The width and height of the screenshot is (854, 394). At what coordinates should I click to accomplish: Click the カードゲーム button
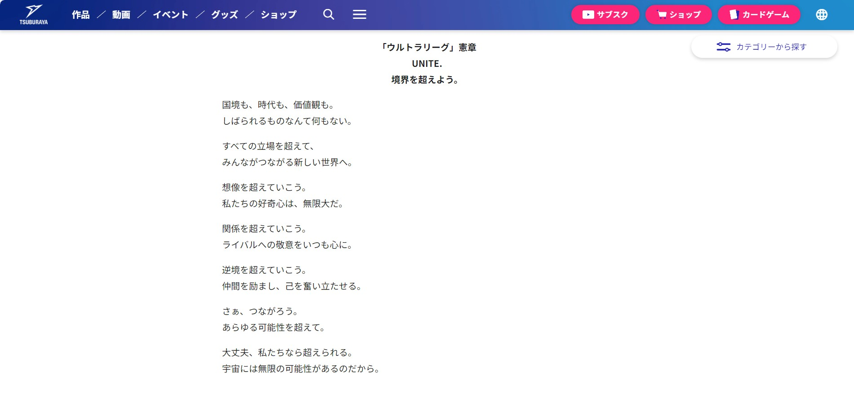[759, 14]
